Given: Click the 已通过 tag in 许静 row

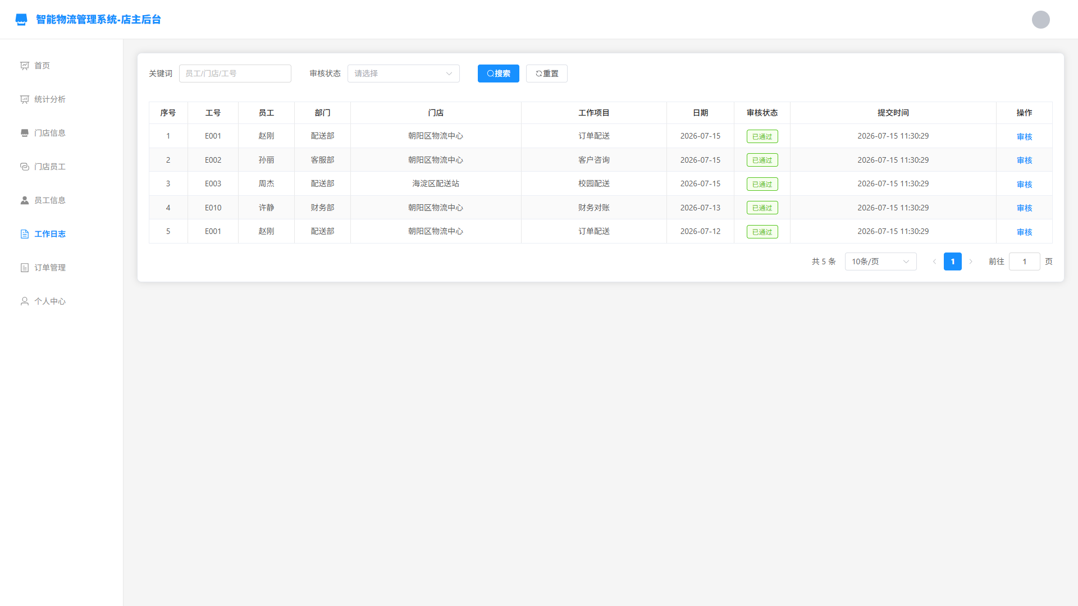Looking at the screenshot, I should pyautogui.click(x=762, y=208).
